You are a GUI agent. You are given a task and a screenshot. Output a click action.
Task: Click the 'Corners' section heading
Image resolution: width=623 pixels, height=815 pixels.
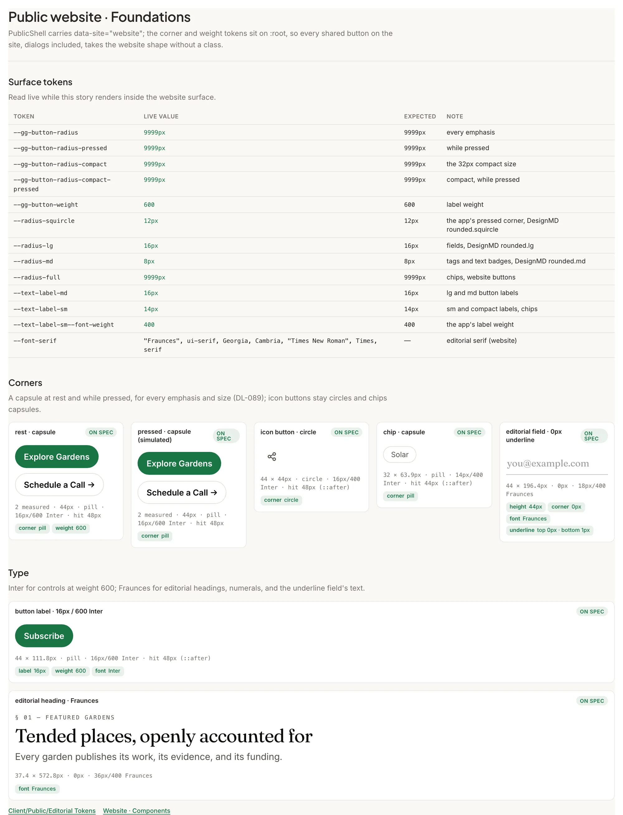tap(25, 383)
